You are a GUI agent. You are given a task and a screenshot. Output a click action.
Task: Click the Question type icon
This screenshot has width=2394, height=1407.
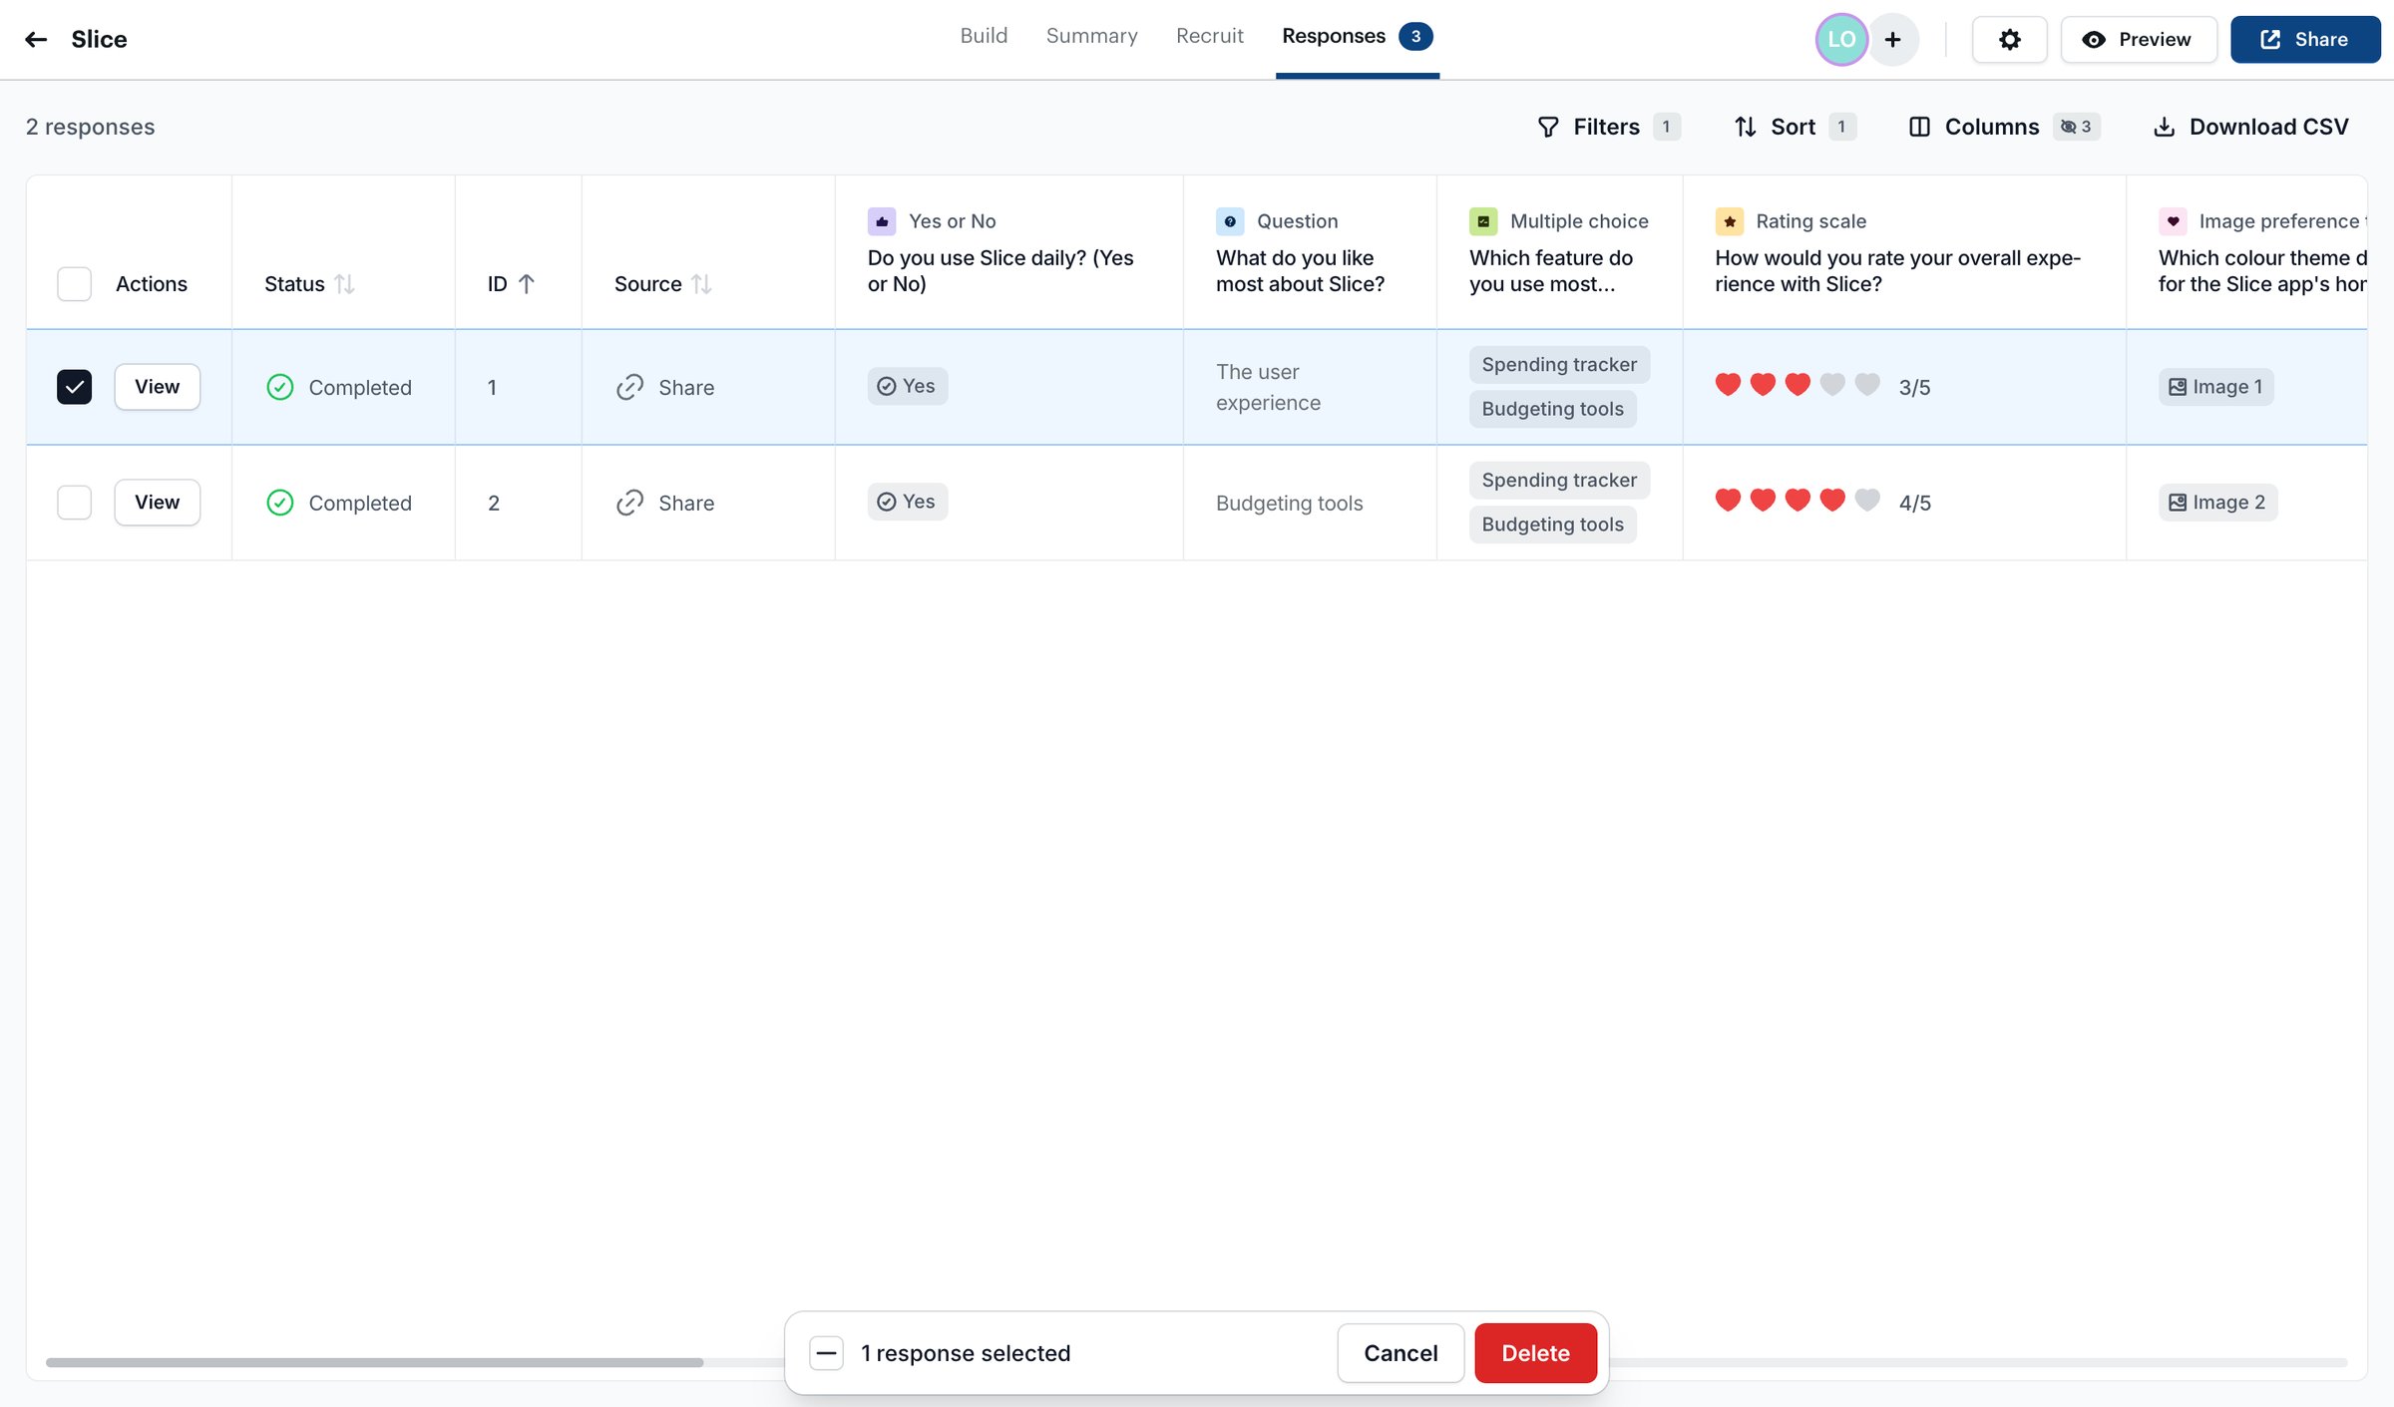(1230, 221)
